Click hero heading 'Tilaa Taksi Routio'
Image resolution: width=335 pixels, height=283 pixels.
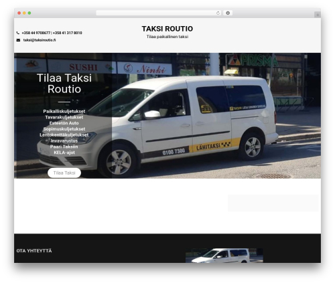click(x=64, y=84)
